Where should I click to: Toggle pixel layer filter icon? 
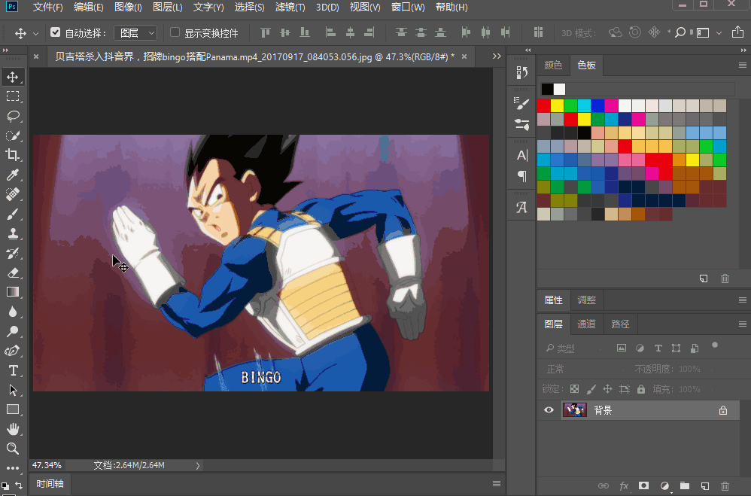tap(622, 348)
